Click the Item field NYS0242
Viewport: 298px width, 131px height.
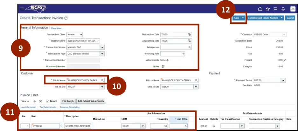point(45,126)
